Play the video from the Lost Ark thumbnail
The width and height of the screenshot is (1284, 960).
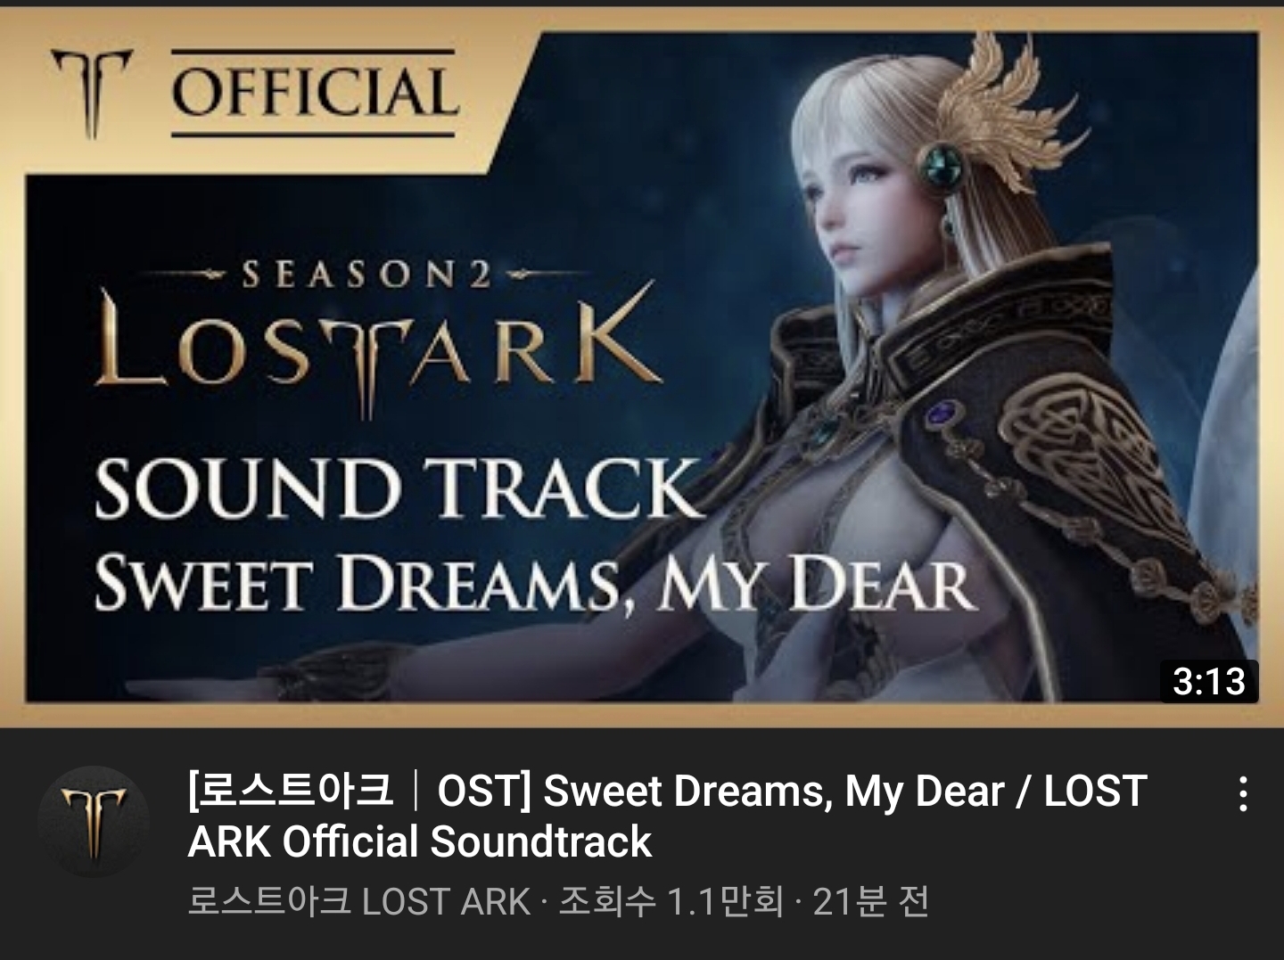click(642, 367)
